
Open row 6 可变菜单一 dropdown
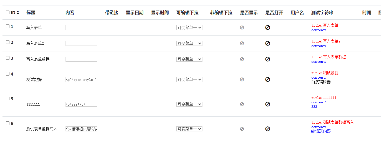click(x=189, y=129)
